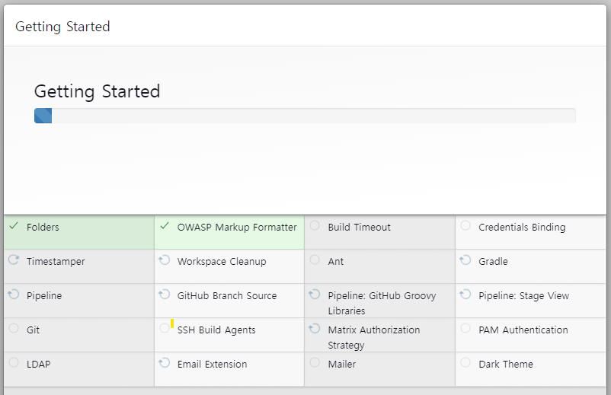Click the pending icon beside Workspace Cleanup

[x=165, y=260]
